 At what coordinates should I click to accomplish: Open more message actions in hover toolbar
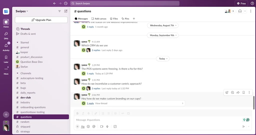[249, 92]
